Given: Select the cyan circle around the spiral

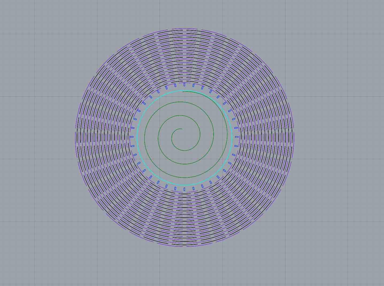Looking at the screenshot, I should 137,138.
